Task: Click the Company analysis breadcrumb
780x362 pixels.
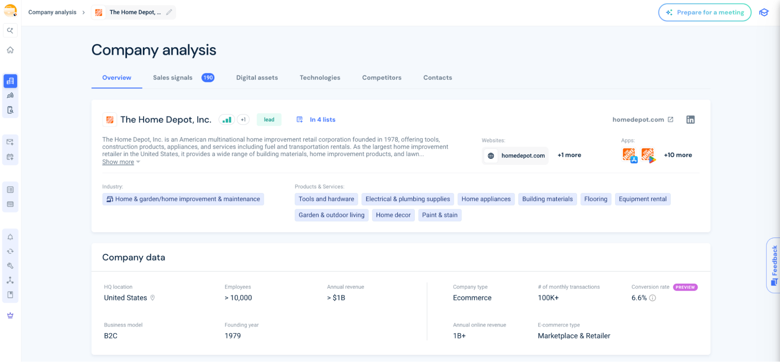Action: click(52, 12)
